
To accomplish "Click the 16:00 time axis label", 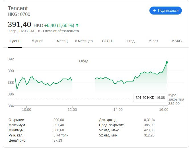I will 164,110.
